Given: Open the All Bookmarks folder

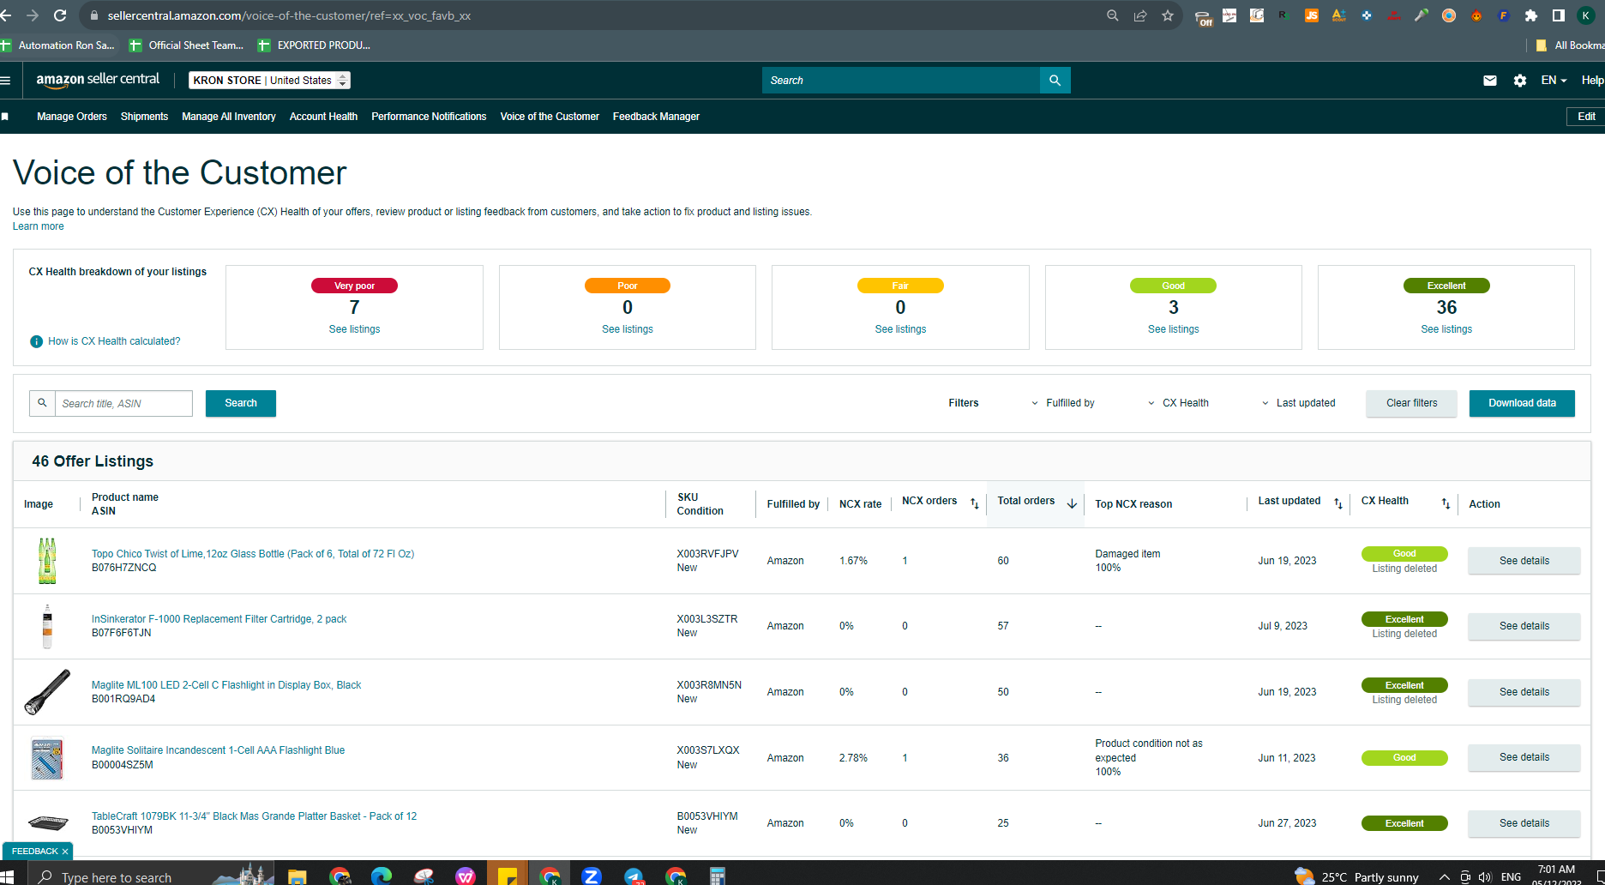Looking at the screenshot, I should (1570, 45).
